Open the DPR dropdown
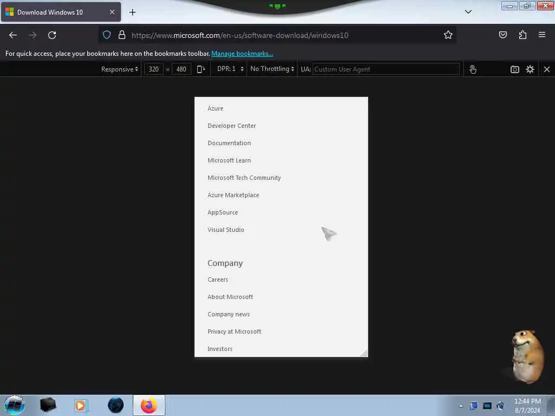 [230, 69]
